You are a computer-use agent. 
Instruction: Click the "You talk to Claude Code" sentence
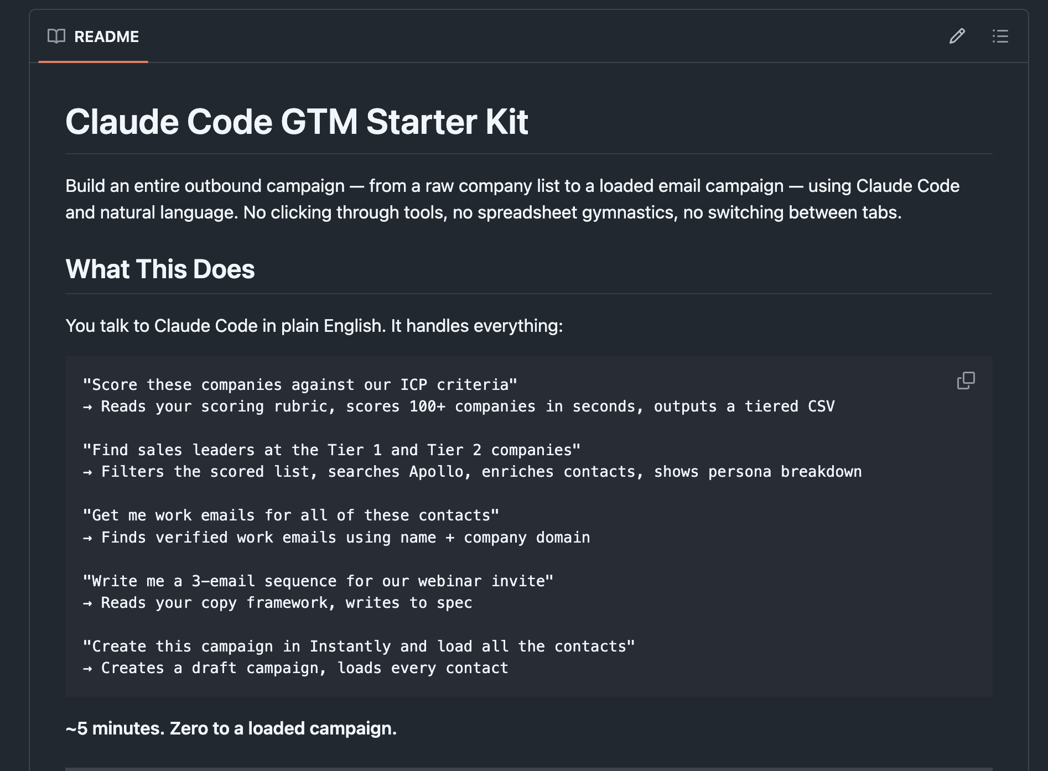pyautogui.click(x=314, y=326)
